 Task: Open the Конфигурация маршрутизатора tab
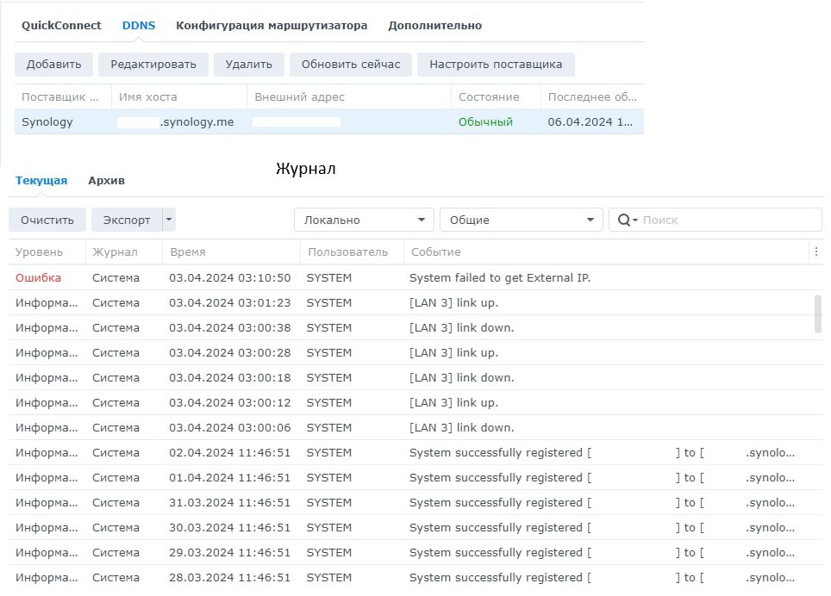(x=272, y=25)
